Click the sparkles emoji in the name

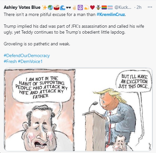point(45,8)
